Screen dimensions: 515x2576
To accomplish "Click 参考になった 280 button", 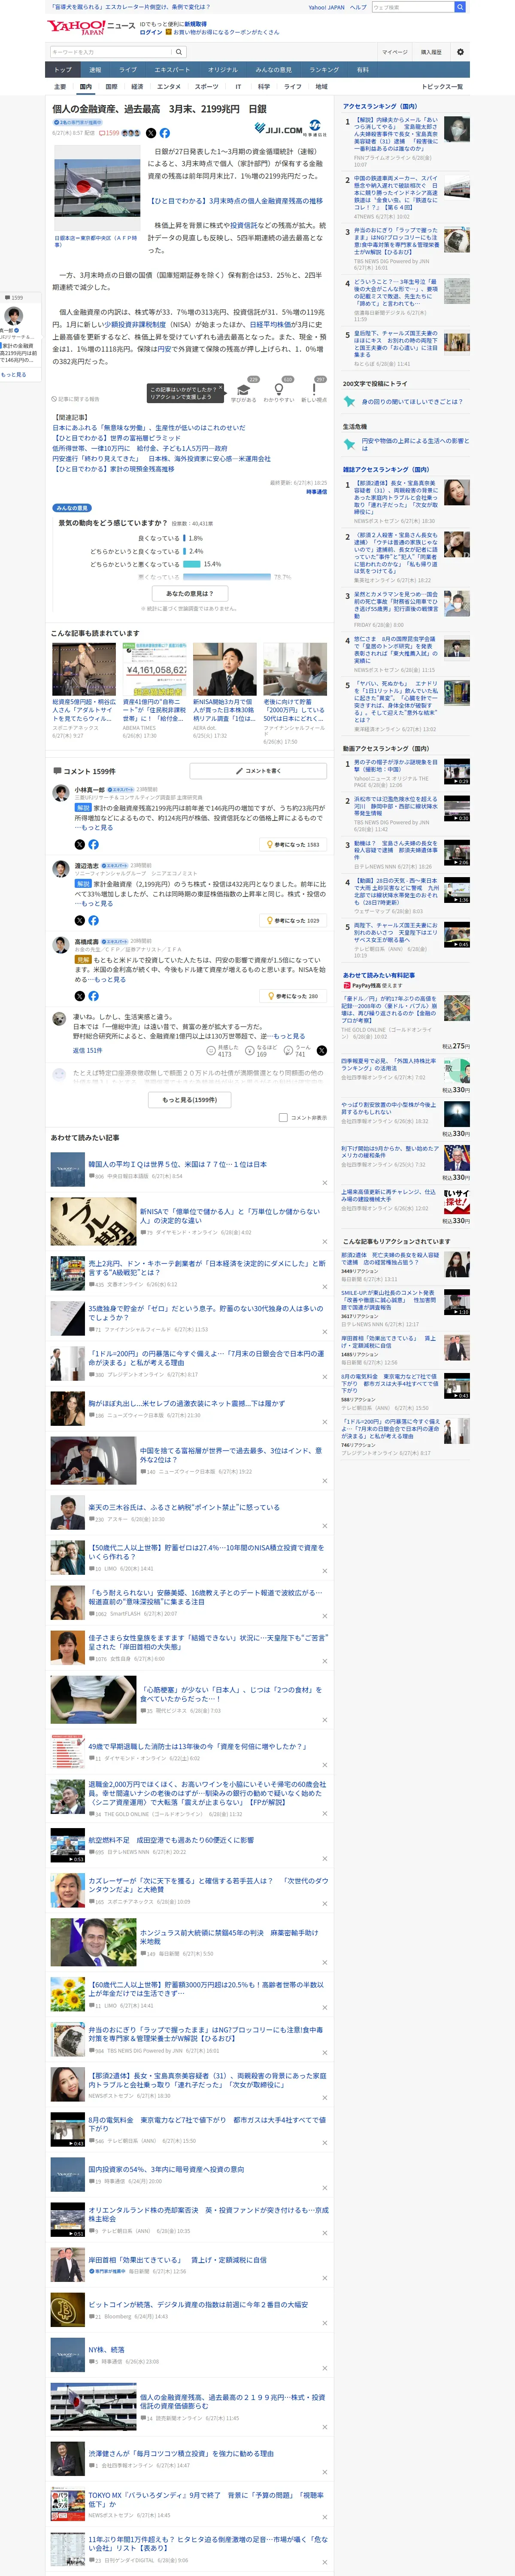I will [293, 996].
